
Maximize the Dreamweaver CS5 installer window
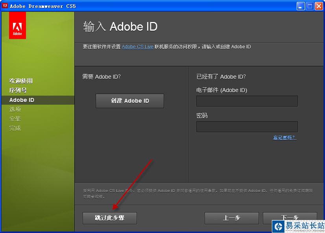click(310, 6)
